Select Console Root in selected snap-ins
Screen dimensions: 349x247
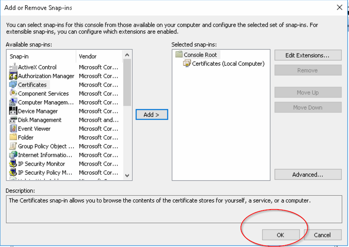point(200,55)
